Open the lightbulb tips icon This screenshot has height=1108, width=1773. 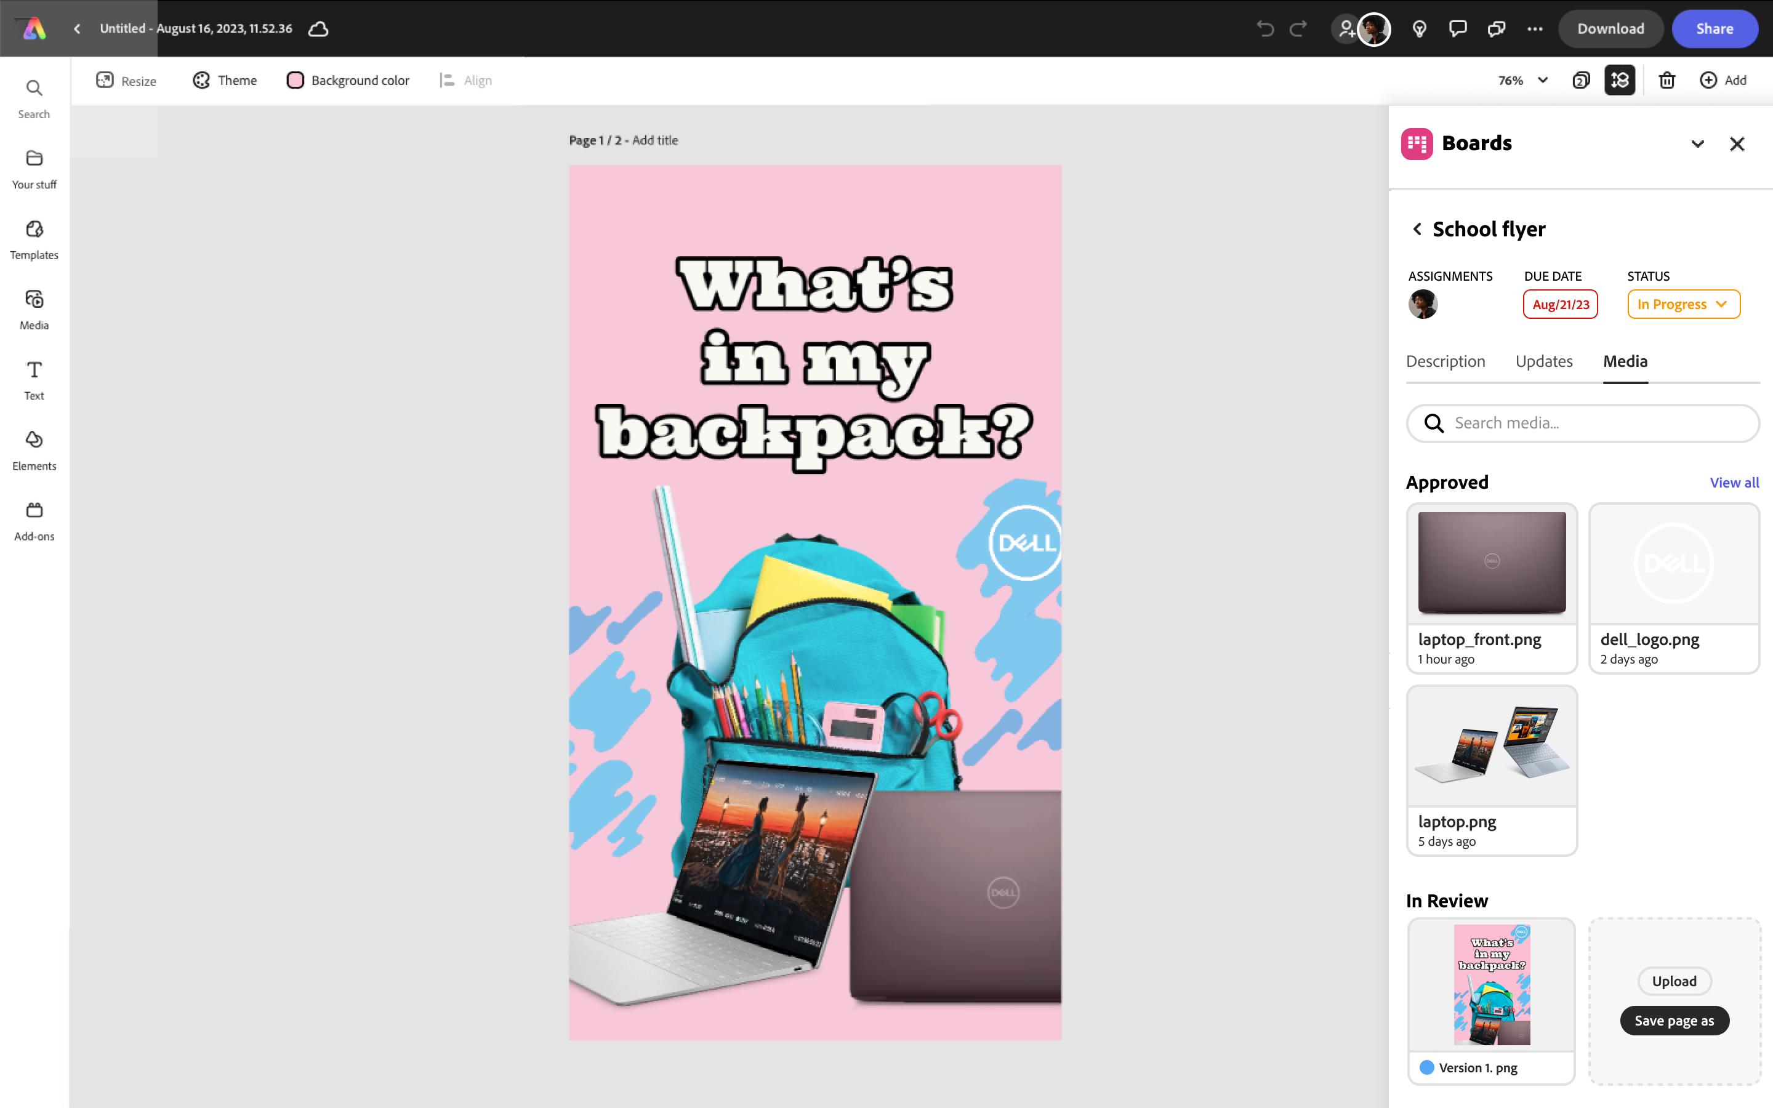point(1419,28)
